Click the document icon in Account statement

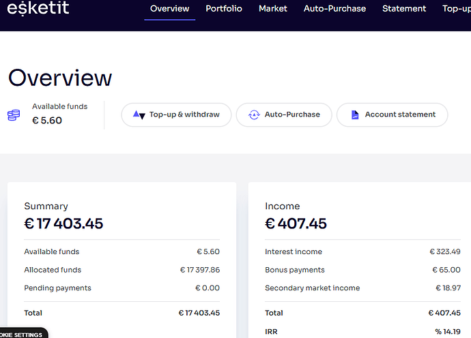[355, 115]
